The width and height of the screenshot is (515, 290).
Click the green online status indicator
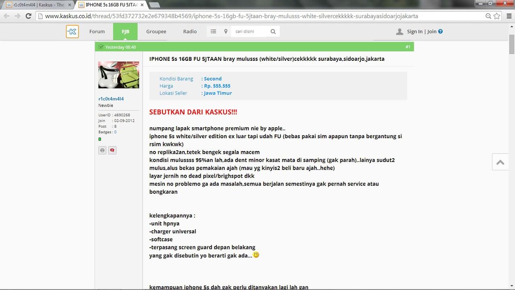click(x=100, y=139)
